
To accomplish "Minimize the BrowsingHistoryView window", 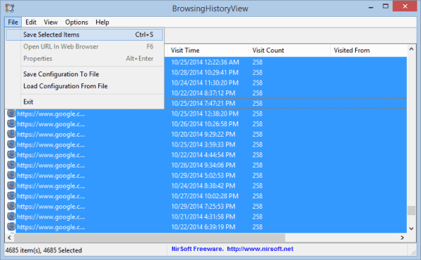I will tap(371, 7).
